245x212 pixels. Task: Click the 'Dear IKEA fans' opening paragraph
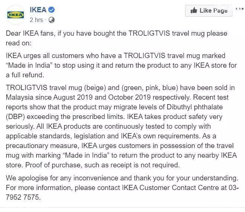117,38
